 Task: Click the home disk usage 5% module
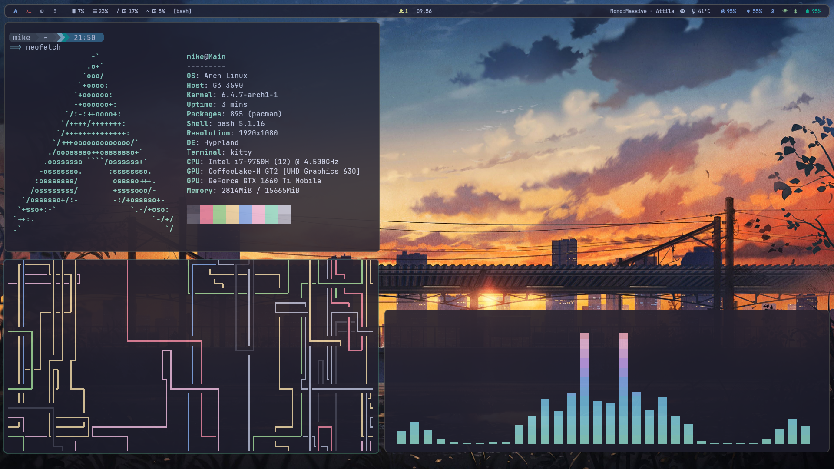[156, 11]
